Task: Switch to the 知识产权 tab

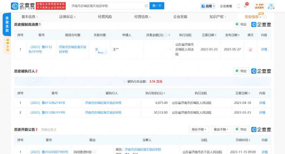Action: click(x=218, y=17)
